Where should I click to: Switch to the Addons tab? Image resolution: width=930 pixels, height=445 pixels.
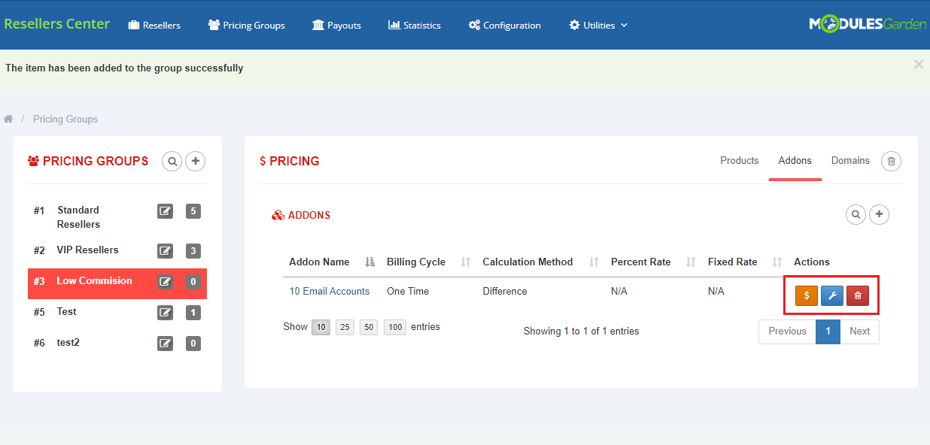(795, 161)
